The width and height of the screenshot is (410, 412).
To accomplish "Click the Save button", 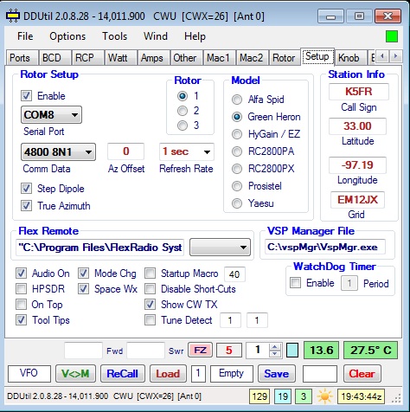I will [x=277, y=374].
